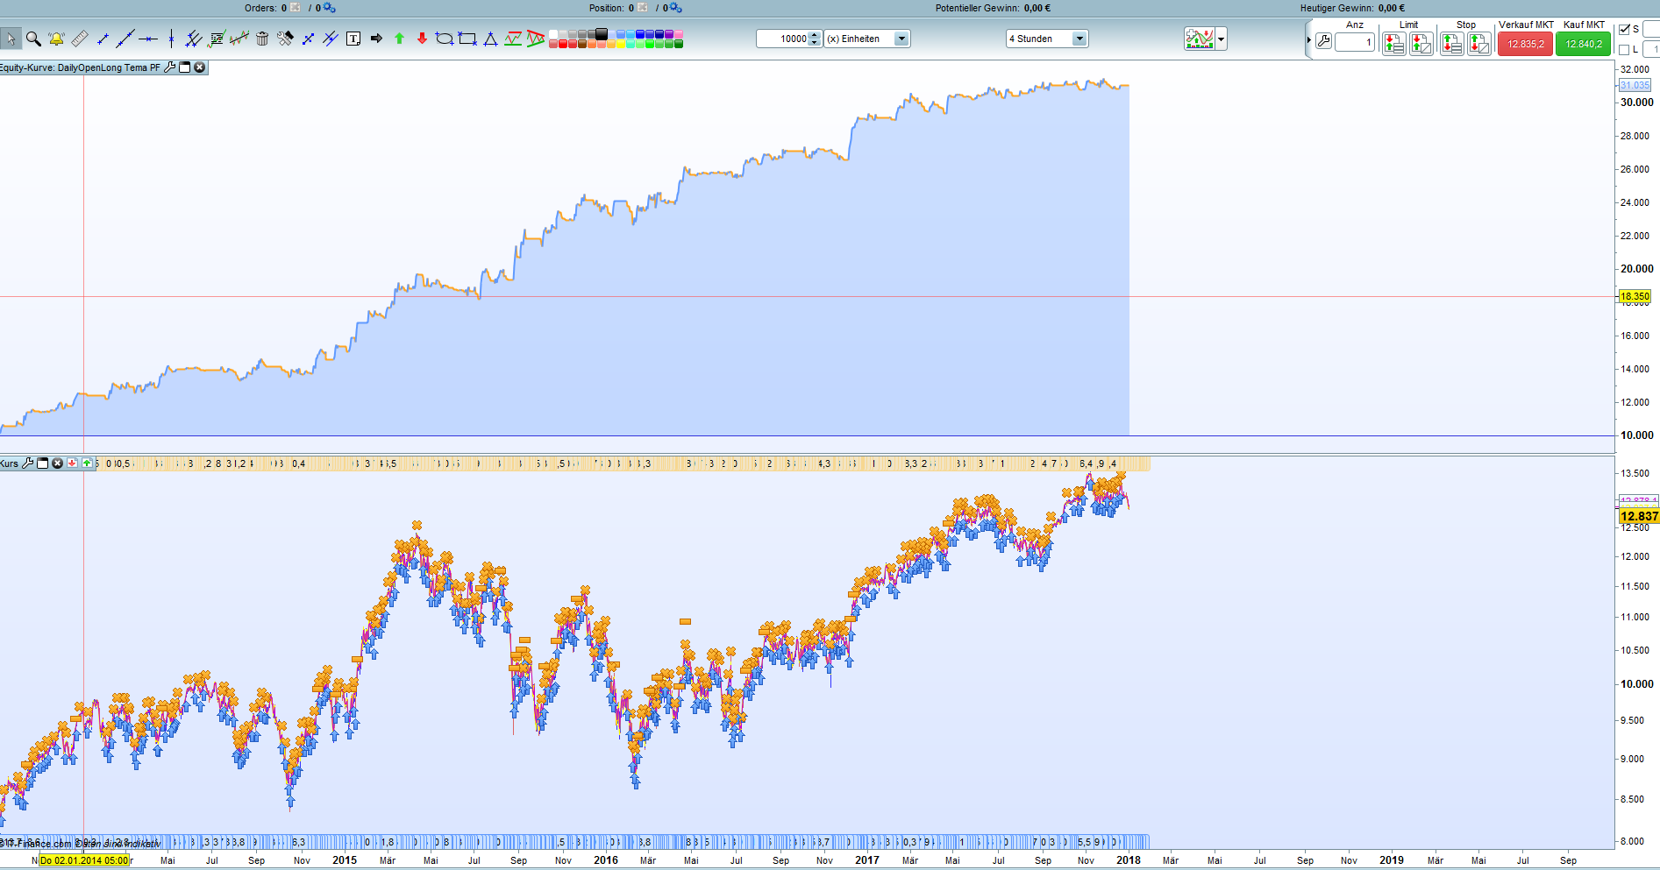
Task: Open the Position settings gear icon
Action: coord(675,8)
